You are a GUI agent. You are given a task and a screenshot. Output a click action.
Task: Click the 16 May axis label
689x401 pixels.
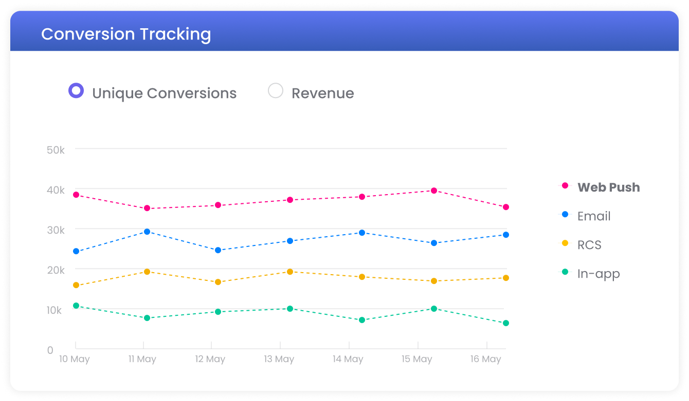pyautogui.click(x=485, y=359)
